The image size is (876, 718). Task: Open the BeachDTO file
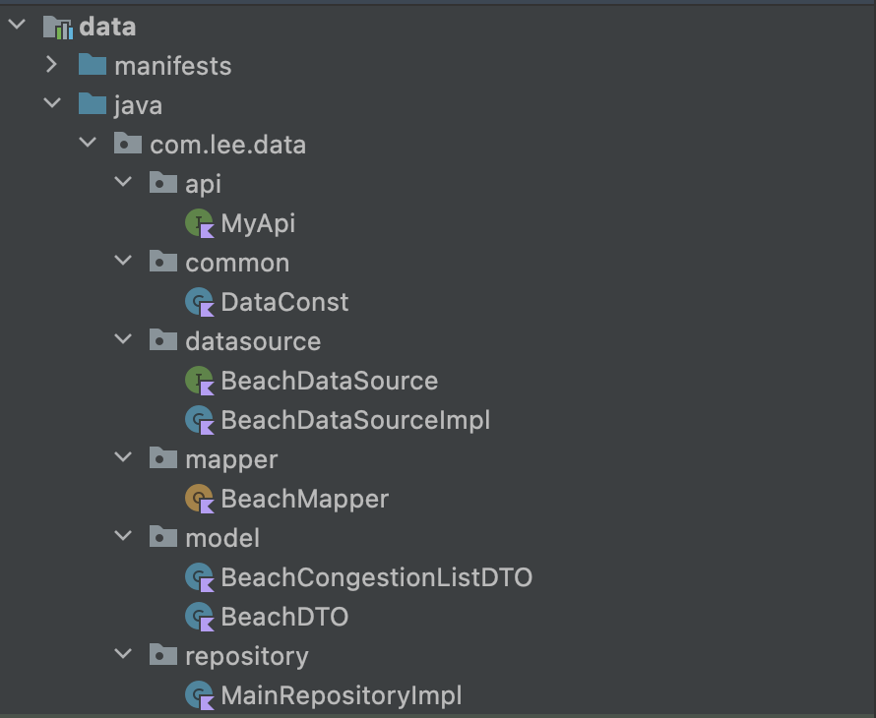(x=284, y=617)
